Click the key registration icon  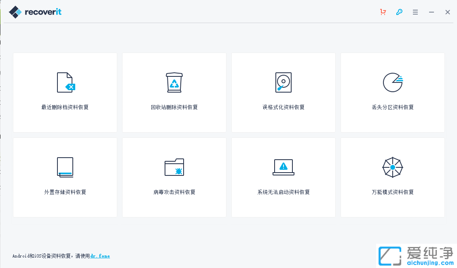click(399, 12)
